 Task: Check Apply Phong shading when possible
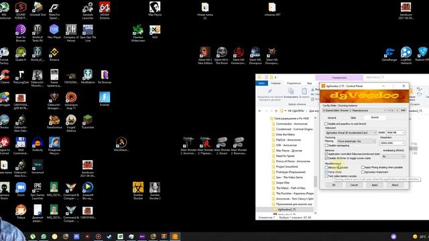click(363, 167)
